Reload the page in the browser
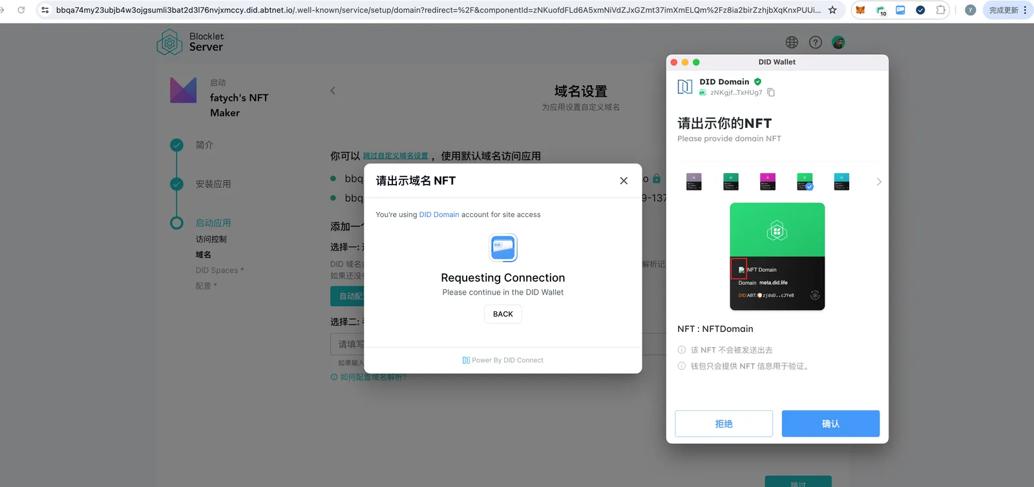The image size is (1034, 487). (x=21, y=10)
